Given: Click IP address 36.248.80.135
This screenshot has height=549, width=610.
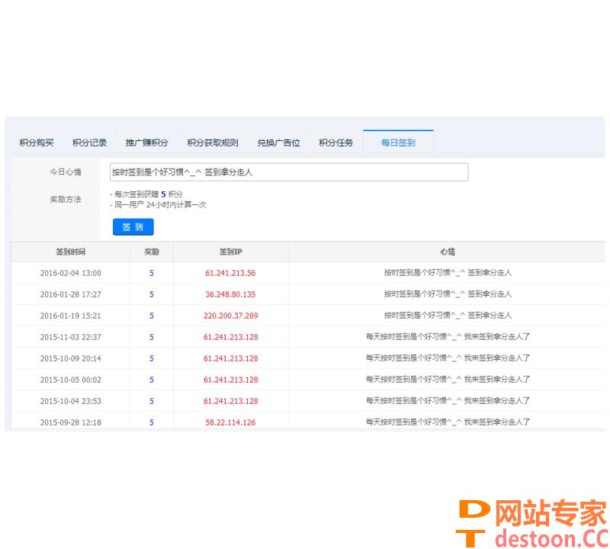Looking at the screenshot, I should [230, 294].
